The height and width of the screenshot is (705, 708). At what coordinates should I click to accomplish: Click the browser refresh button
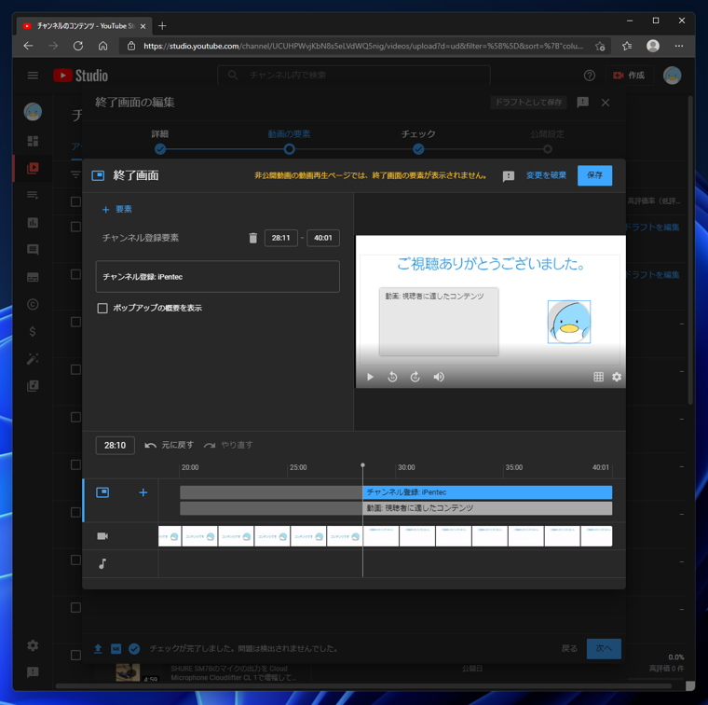point(78,46)
